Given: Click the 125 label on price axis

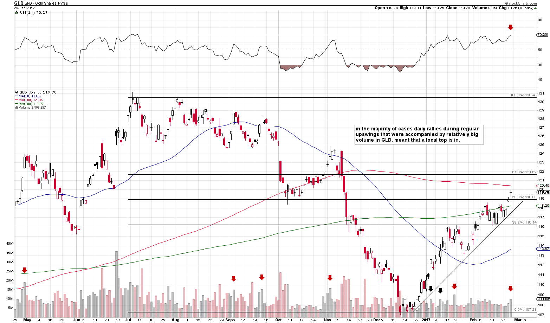Looking at the screenshot, I should click(x=541, y=144).
